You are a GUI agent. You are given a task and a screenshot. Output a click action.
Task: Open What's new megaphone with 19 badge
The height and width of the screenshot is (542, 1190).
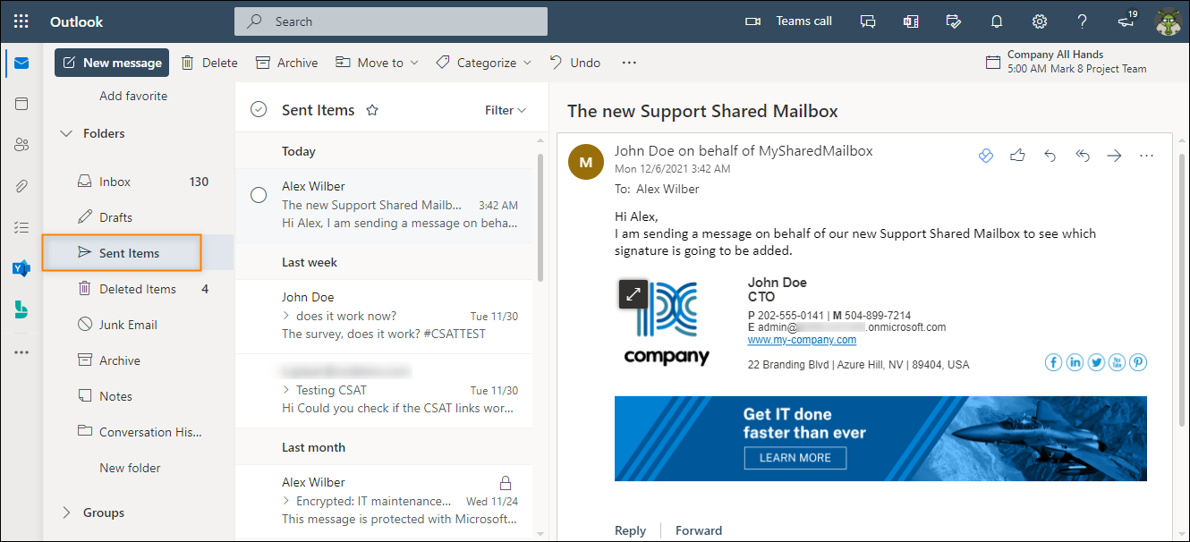click(x=1126, y=21)
